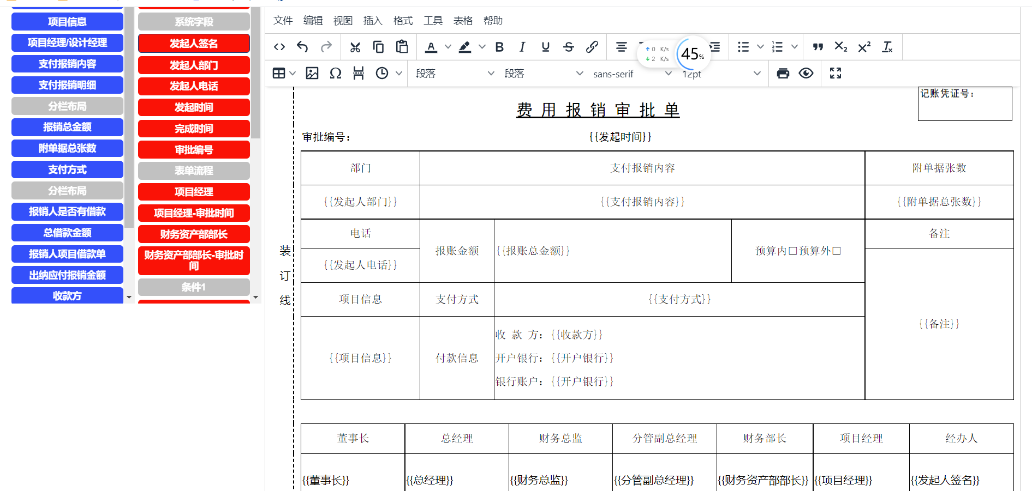Click the 审批编号 system field button

pyautogui.click(x=194, y=150)
